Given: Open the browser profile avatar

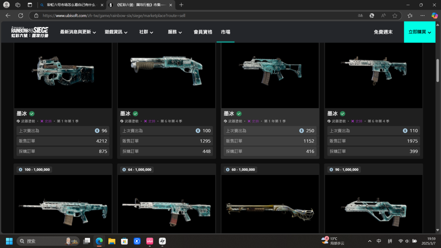Looking at the screenshot, I should point(6,5).
